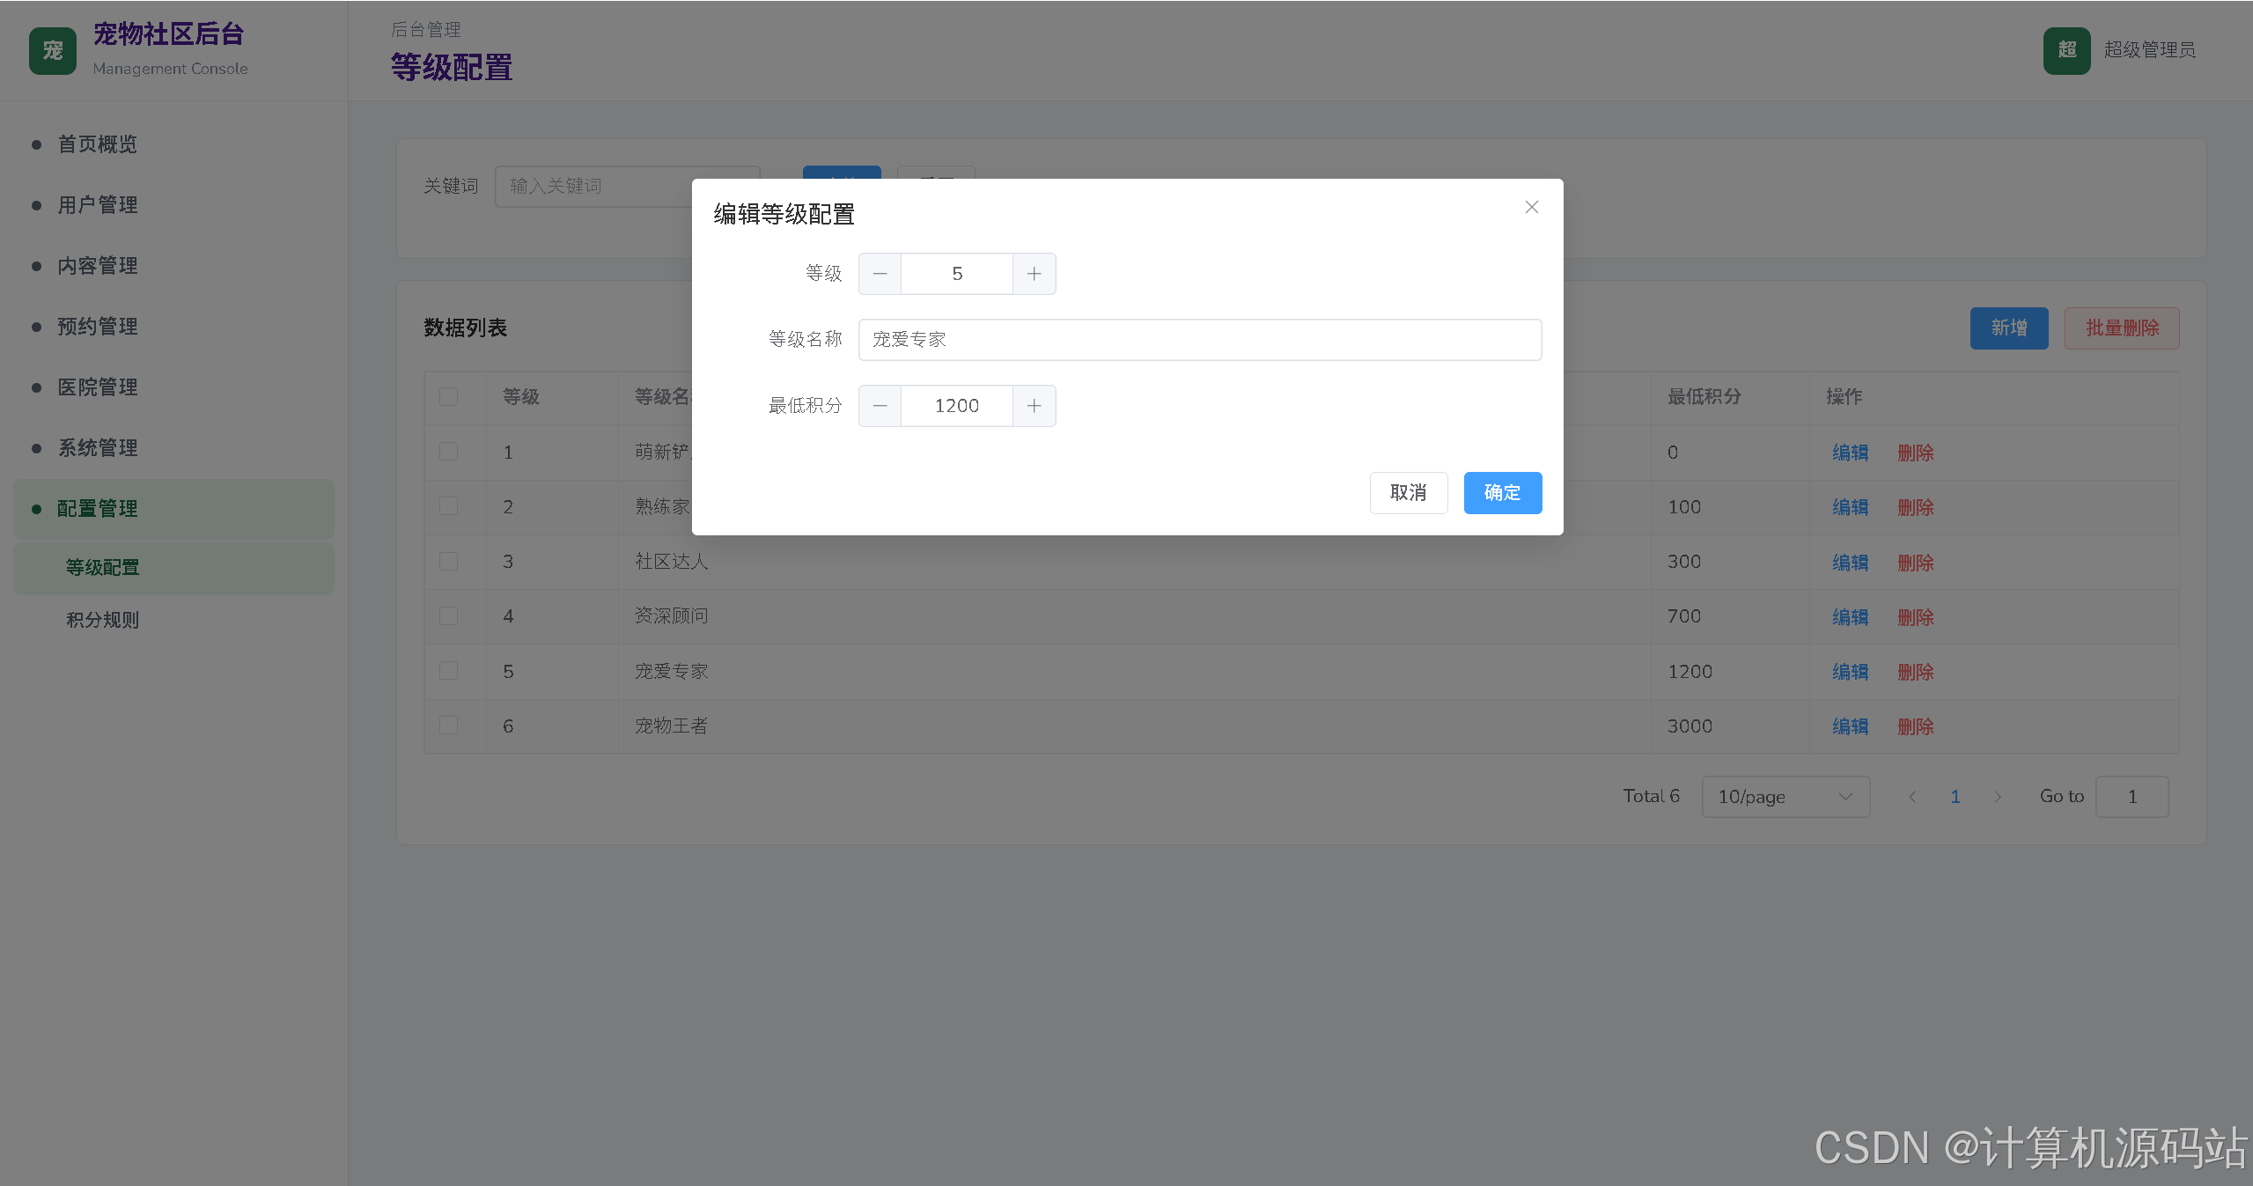Decrease 最低积分 value with minus button
Screen dimensions: 2253x1186
tap(880, 406)
